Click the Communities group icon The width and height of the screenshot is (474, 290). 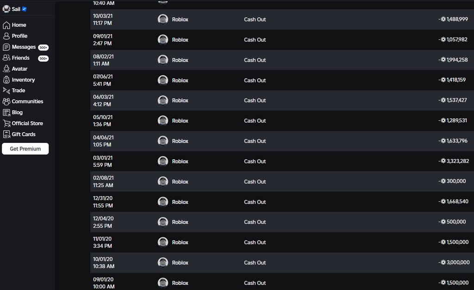coord(6,101)
